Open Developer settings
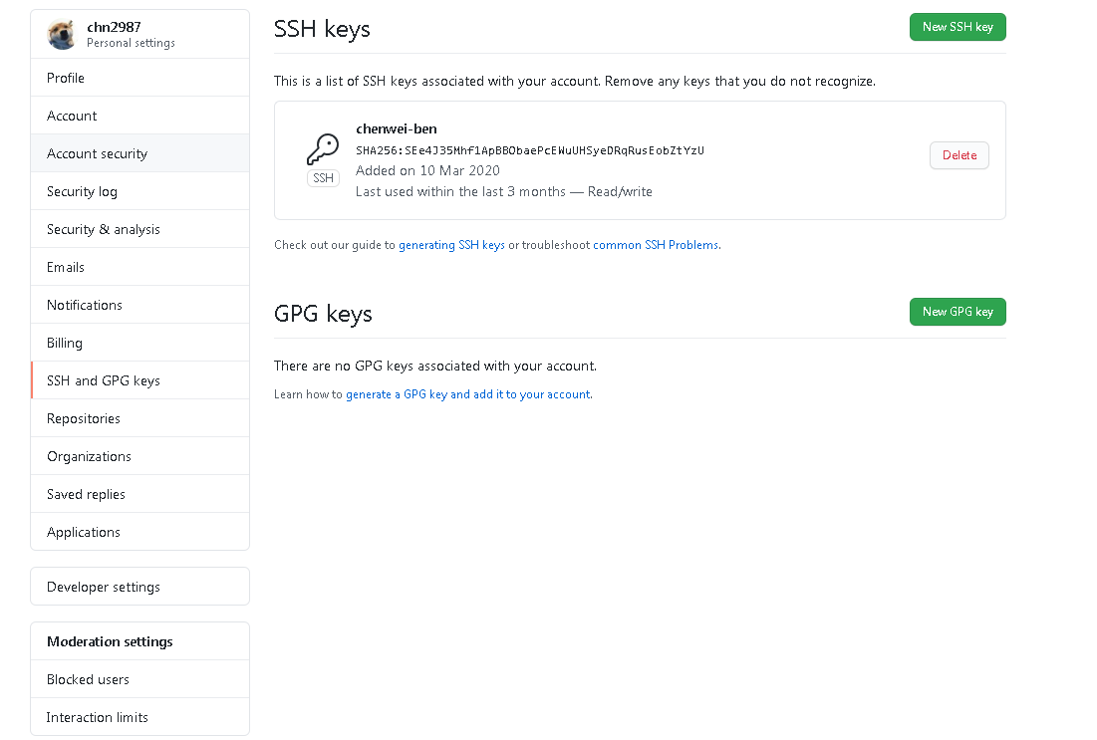This screenshot has height=740, width=1097. pos(104,587)
